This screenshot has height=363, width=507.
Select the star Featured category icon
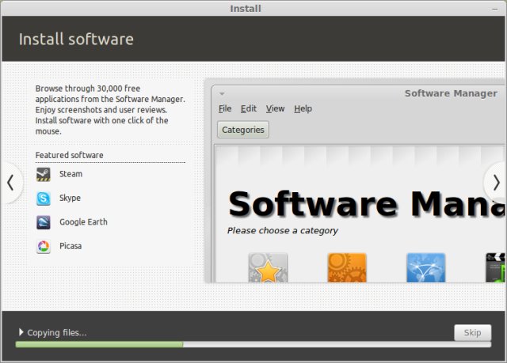(268, 268)
